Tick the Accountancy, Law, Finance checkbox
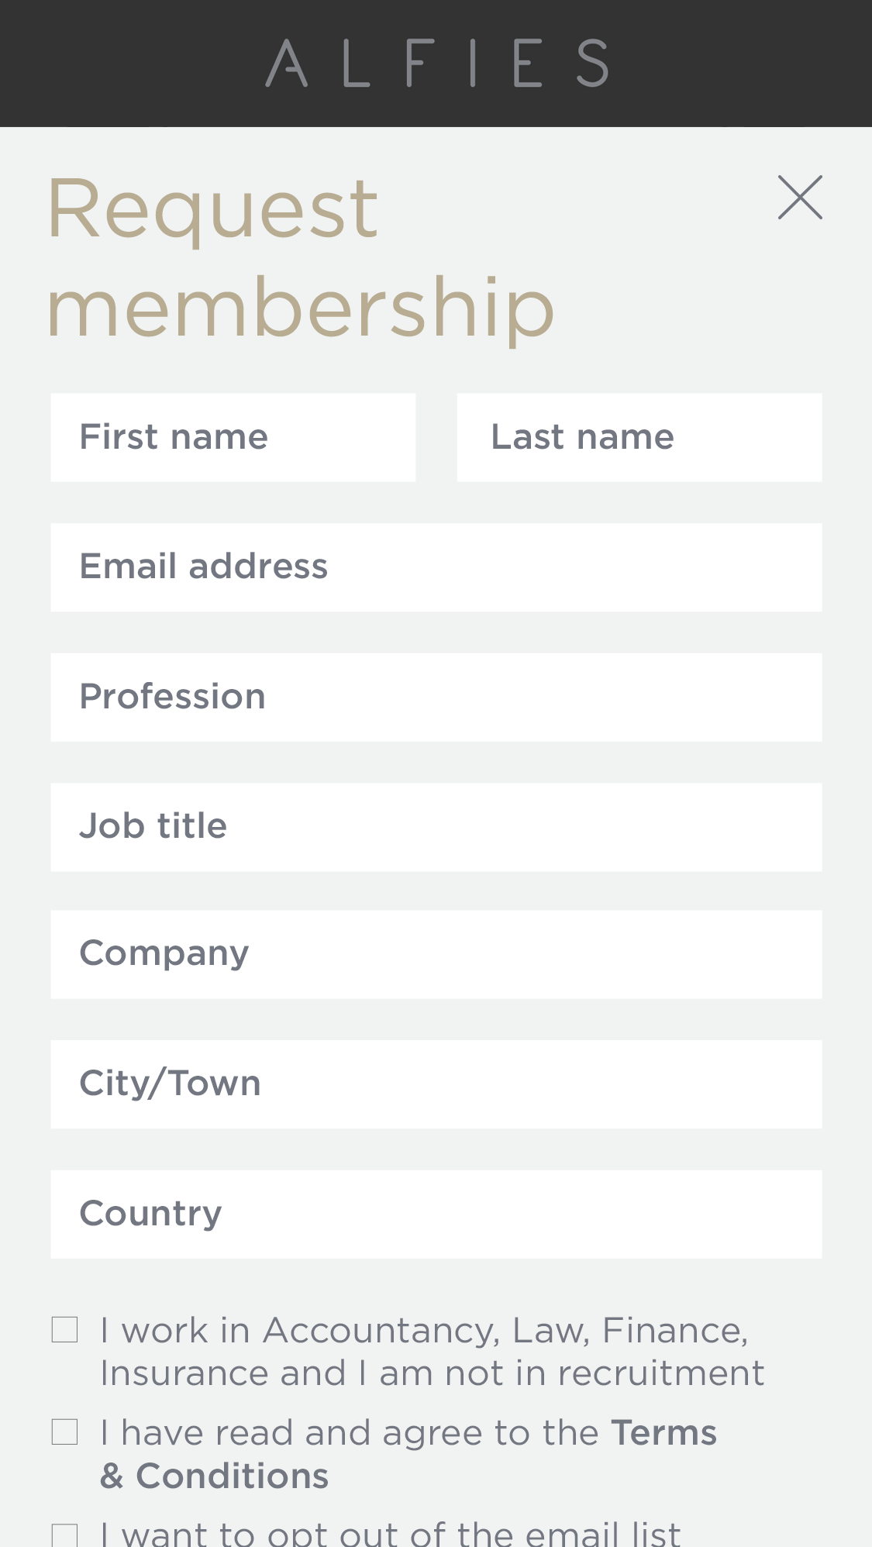Viewport: 872px width, 1547px height. (x=64, y=1330)
